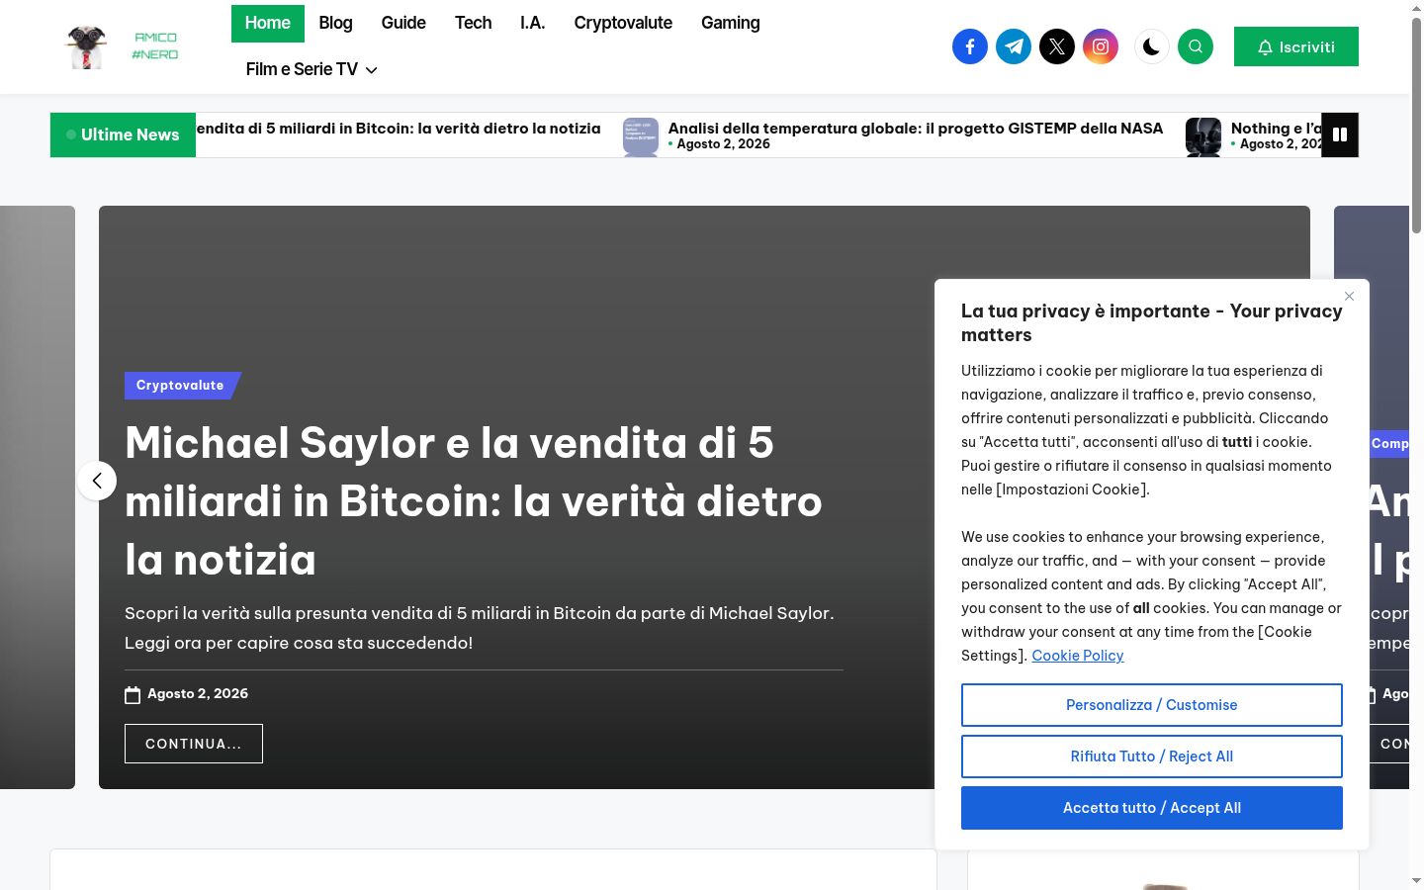This screenshot has height=890, width=1424.
Task: Click the Nothing article ticker thumbnail
Action: click(x=1202, y=136)
